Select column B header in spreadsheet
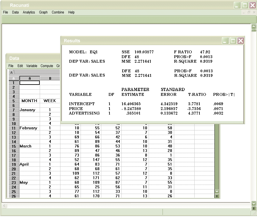 (x=50, y=78)
